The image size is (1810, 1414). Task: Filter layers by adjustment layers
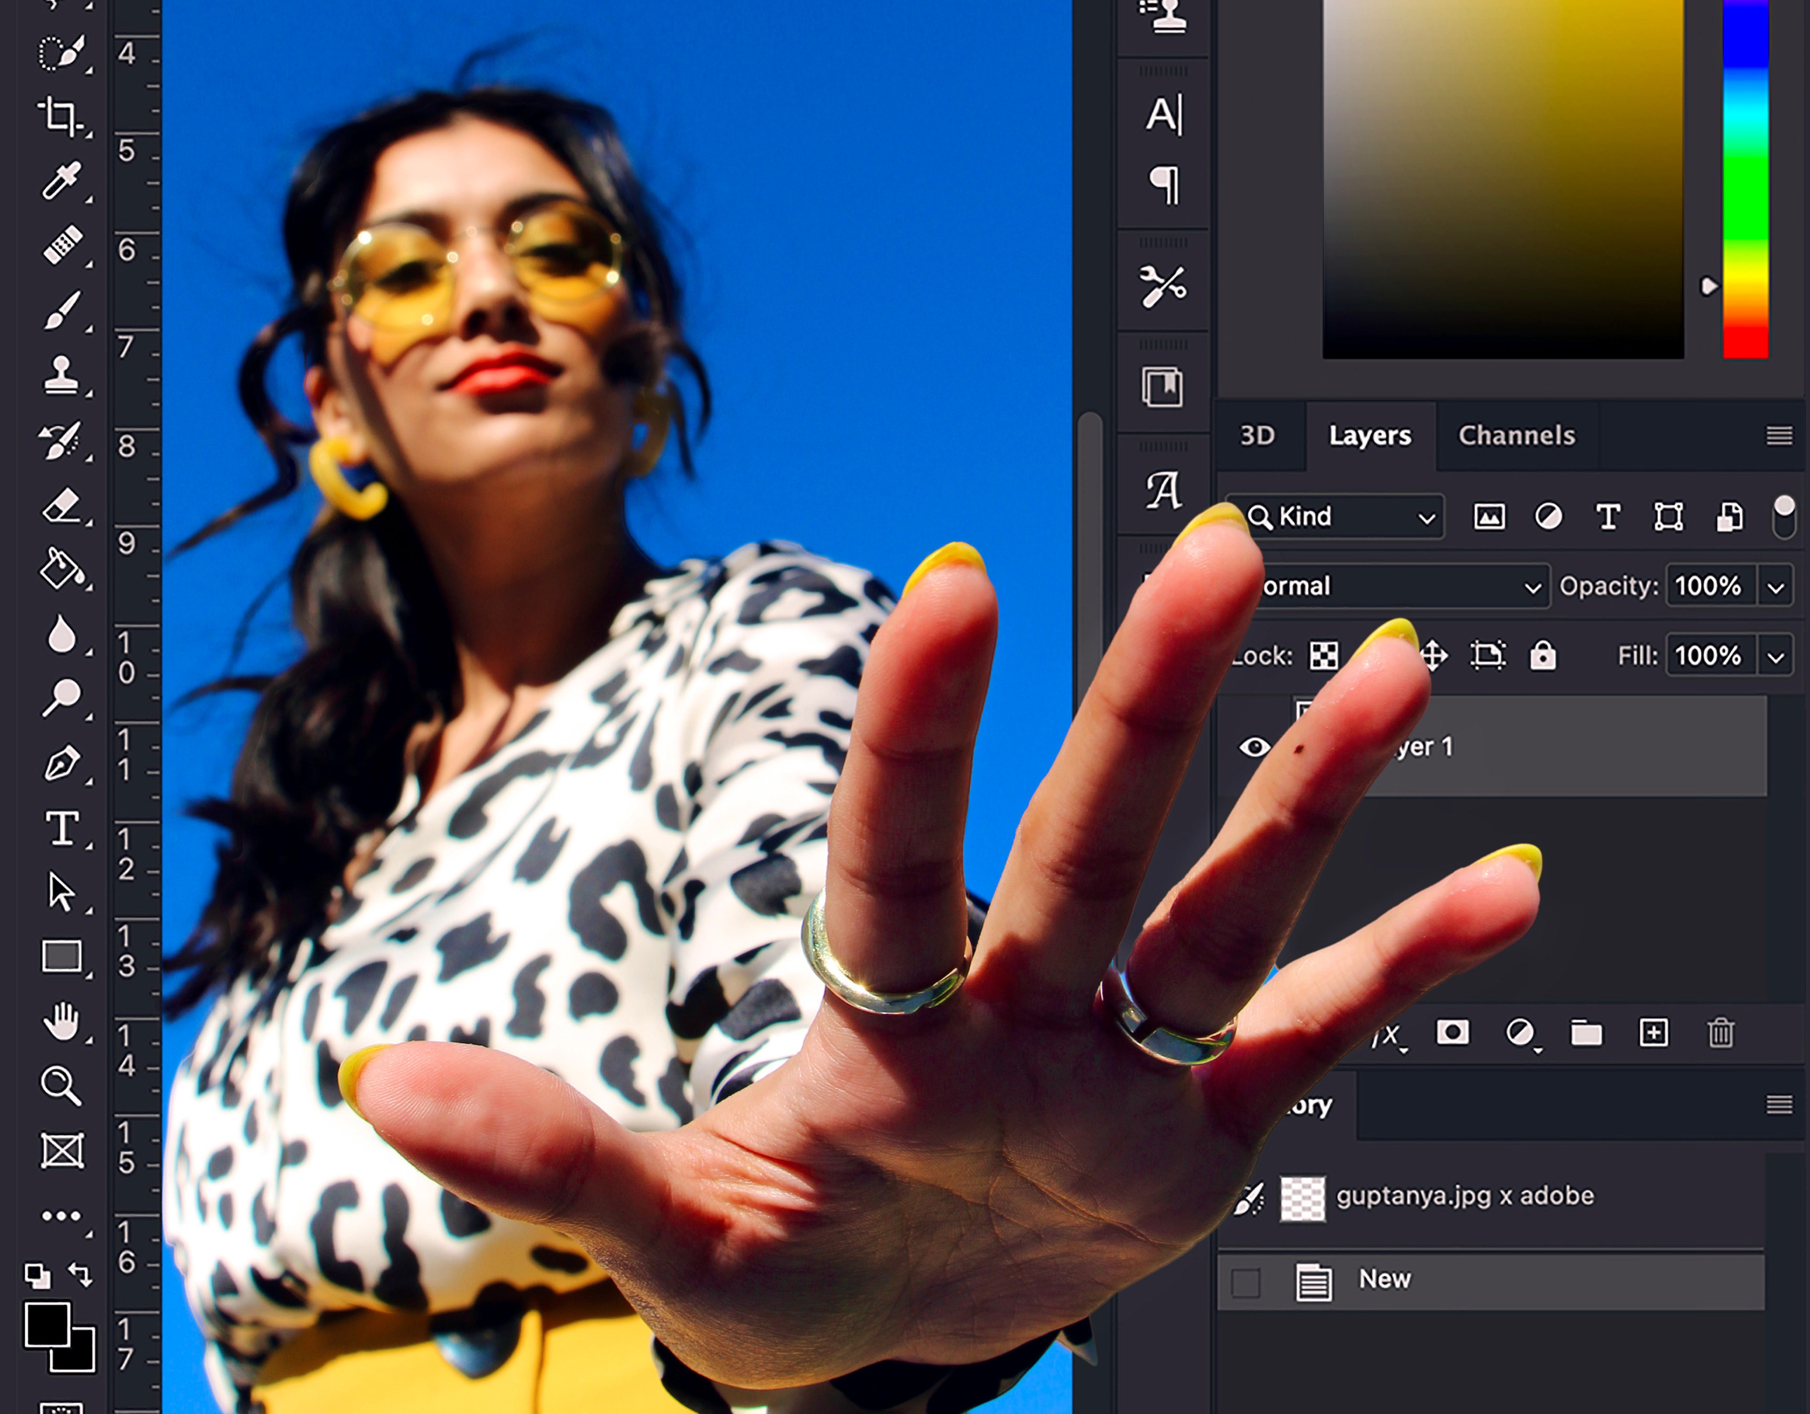point(1548,517)
